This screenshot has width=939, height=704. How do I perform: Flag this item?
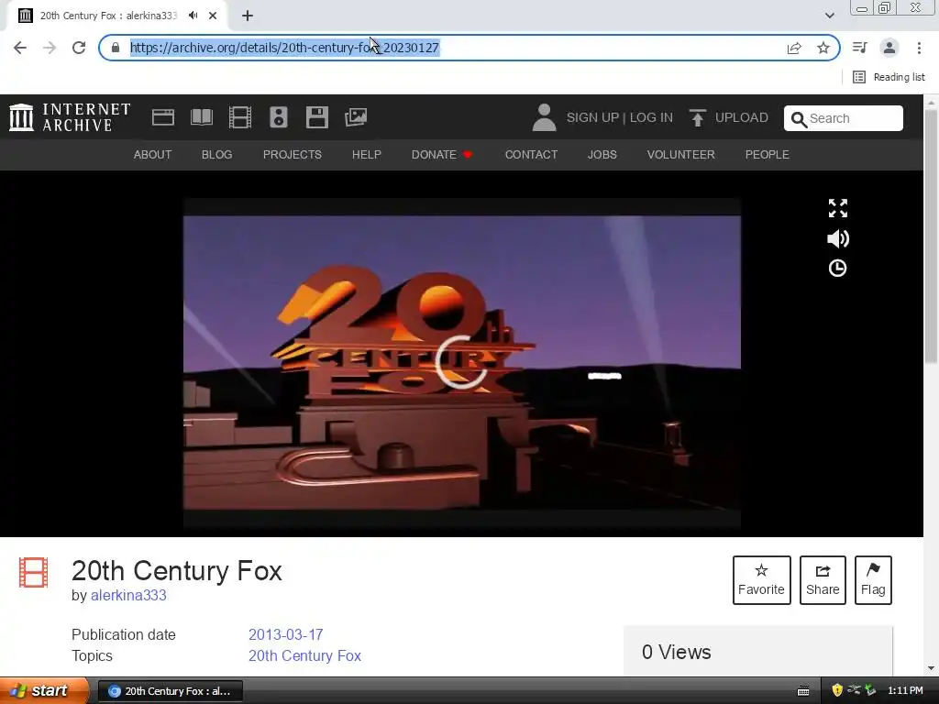tap(873, 580)
